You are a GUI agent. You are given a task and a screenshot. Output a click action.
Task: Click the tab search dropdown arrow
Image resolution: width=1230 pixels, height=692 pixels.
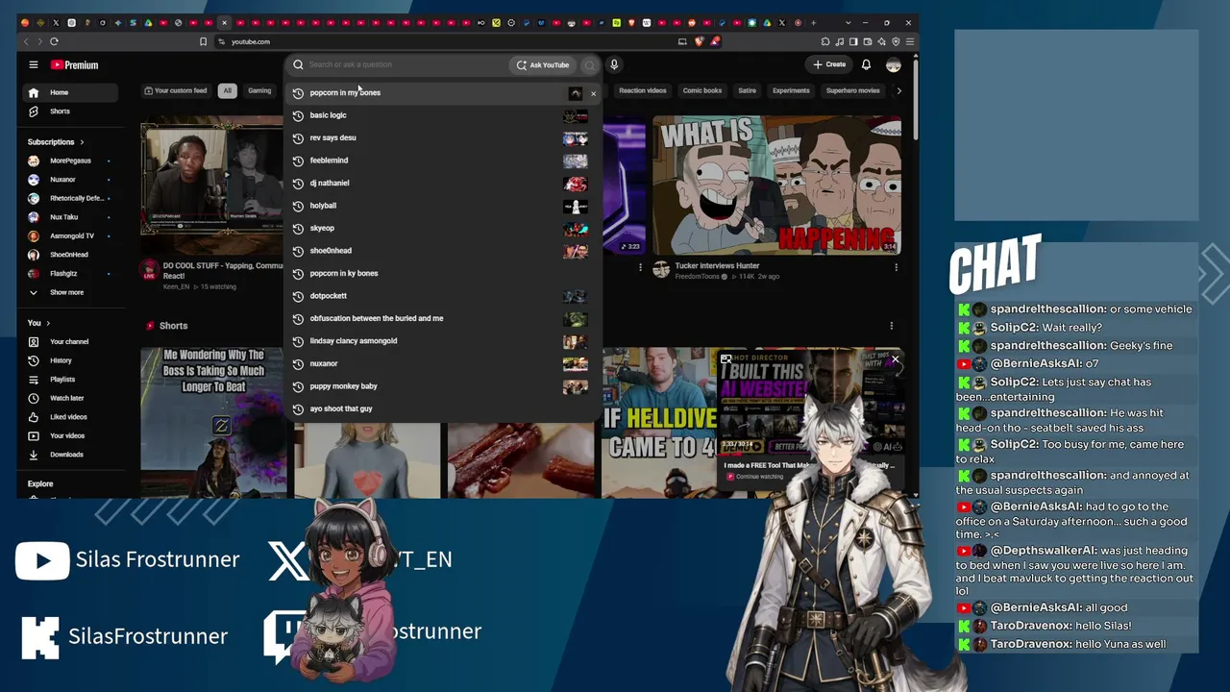tap(848, 22)
